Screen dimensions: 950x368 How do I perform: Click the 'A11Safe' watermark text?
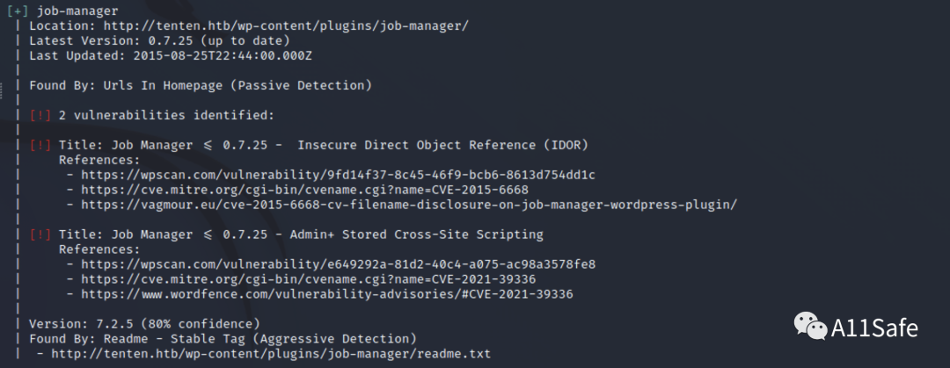click(874, 329)
